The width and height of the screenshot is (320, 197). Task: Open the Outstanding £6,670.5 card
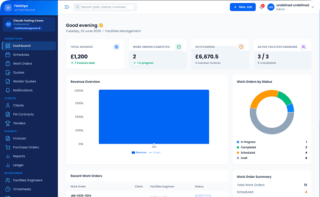220,54
